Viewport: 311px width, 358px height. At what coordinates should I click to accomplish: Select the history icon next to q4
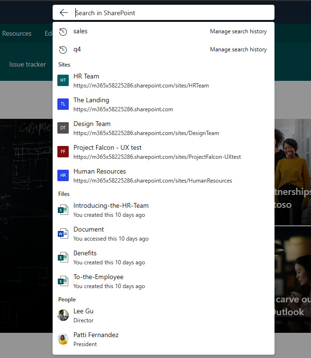click(63, 50)
